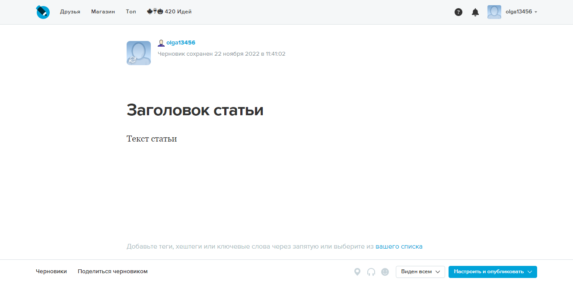Screen dimensions: 573x284
Task: Open the LiveJournal pencil logo home
Action: (43, 12)
